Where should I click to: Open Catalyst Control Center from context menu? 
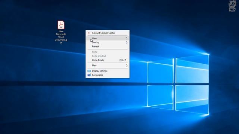tap(108, 33)
